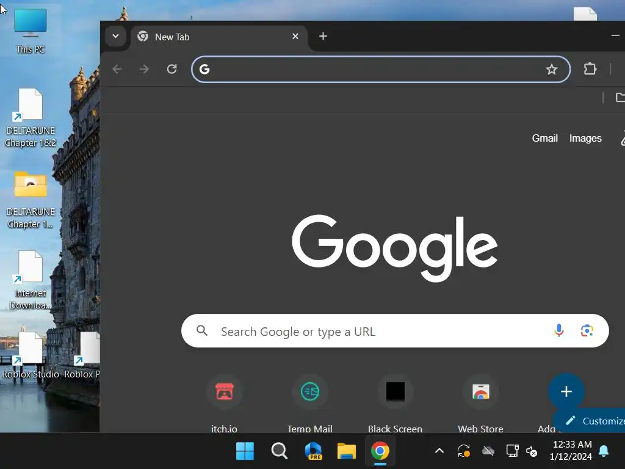
Task: Open File Explorer from taskbar
Action: pyautogui.click(x=347, y=451)
